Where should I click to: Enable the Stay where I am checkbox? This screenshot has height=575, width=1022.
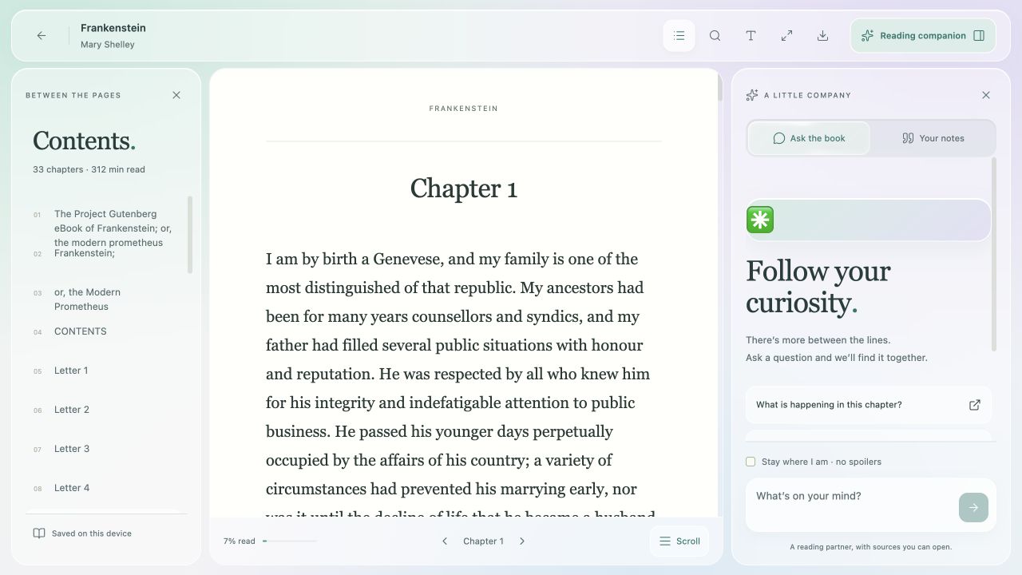pos(751,462)
